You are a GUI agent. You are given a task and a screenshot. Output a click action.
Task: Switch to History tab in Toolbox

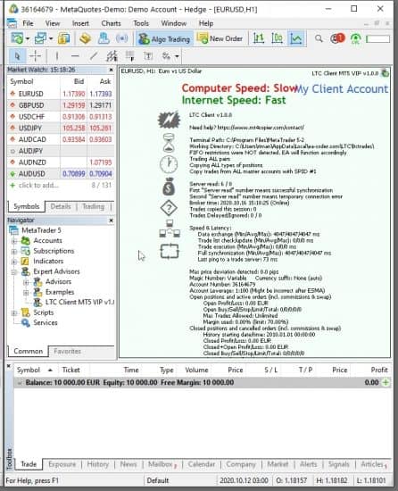pyautogui.click(x=97, y=464)
